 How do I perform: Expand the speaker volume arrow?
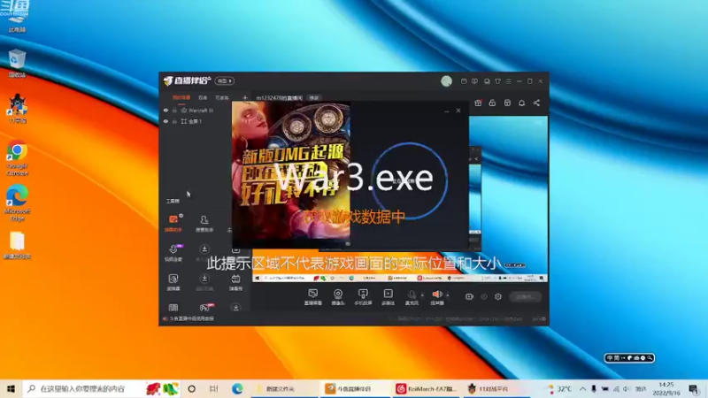(448, 295)
